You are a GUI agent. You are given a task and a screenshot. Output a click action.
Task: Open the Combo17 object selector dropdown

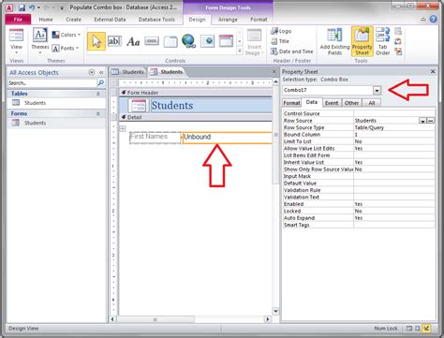point(377,91)
